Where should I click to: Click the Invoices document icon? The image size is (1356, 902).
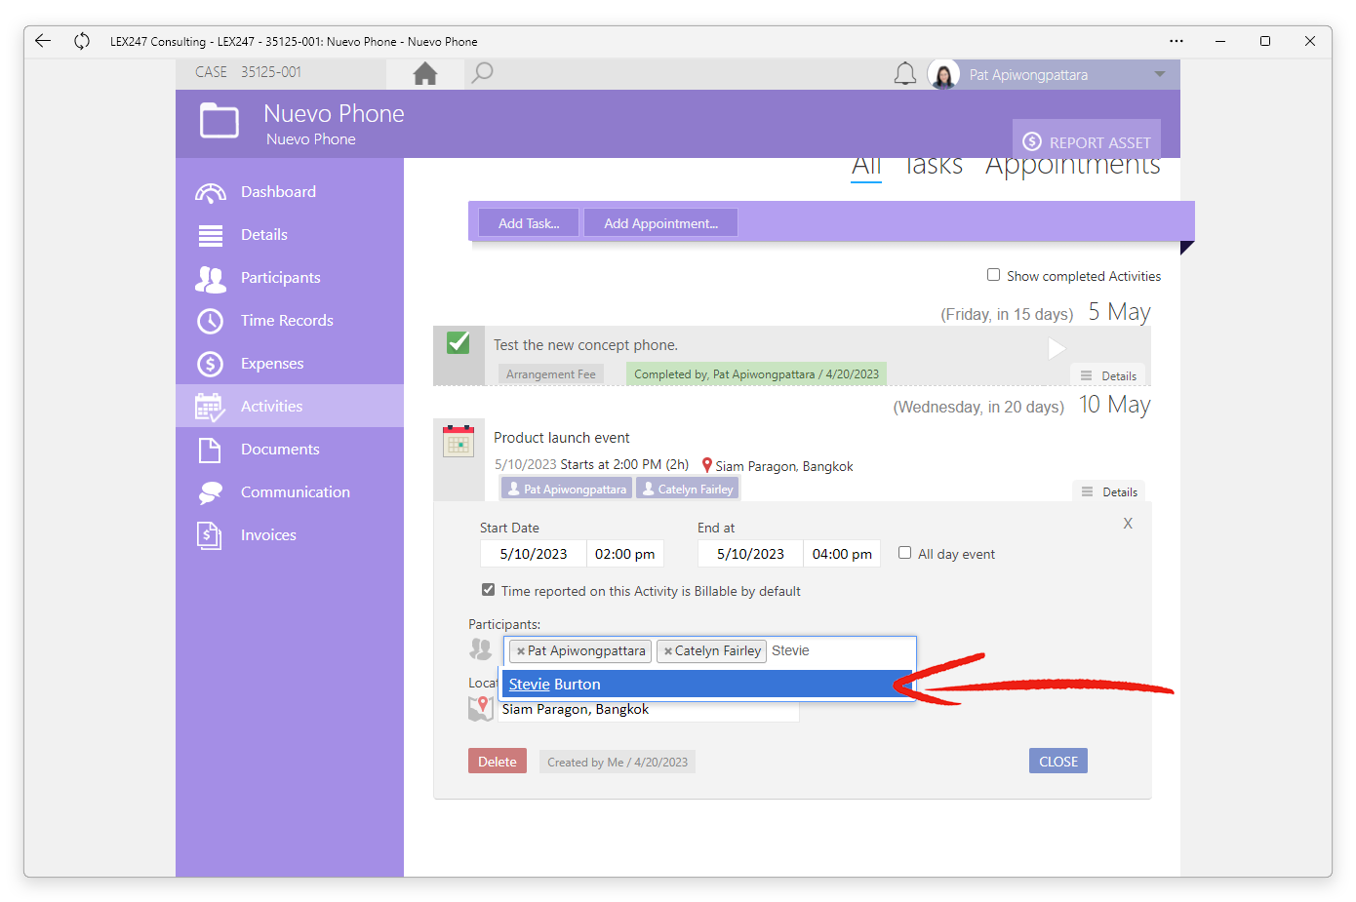coord(209,535)
